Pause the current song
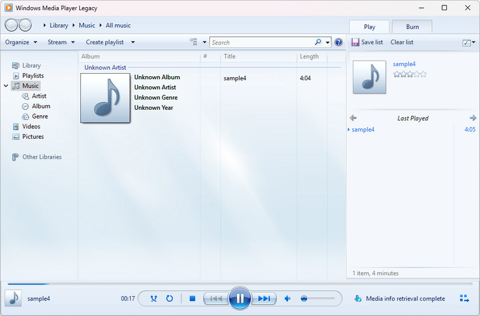 coord(240,298)
